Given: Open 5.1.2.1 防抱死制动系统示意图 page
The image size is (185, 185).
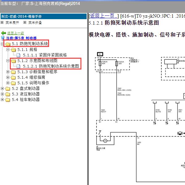Looking at the screenshot, I should pyautogui.click(x=51, y=66).
